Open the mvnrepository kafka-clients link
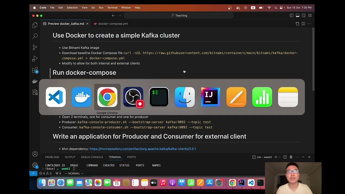The height and width of the screenshot is (194, 345). coord(143,149)
